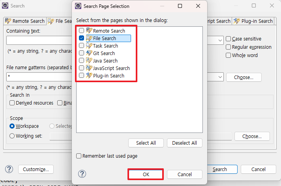Switch to the Remote Search tab

(25, 21)
